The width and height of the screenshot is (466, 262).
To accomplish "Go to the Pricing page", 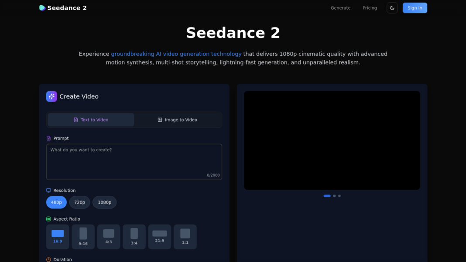I will click(x=370, y=8).
